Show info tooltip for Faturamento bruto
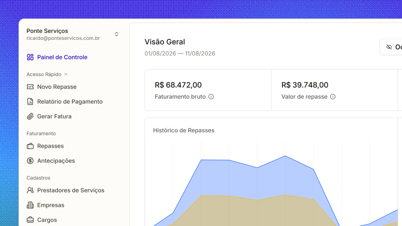Viewport: 402px width, 226px height. pyautogui.click(x=211, y=97)
